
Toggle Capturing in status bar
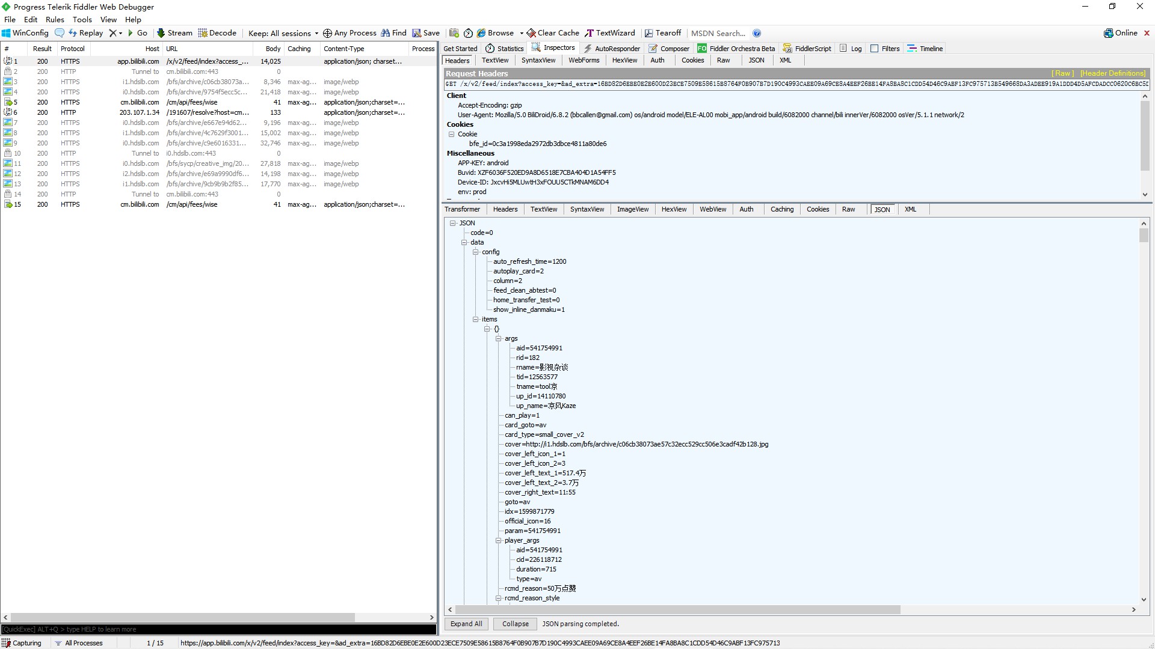click(x=22, y=643)
